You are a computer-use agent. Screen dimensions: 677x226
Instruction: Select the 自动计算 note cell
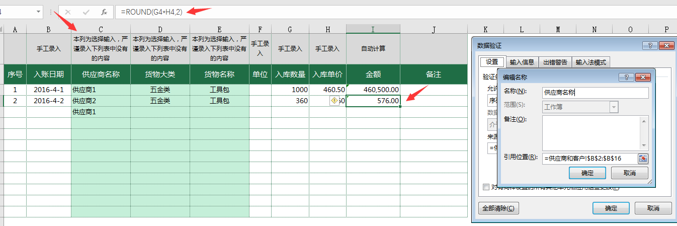pos(373,49)
